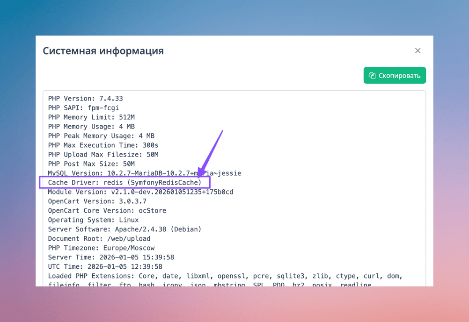
Task: Place cursor on PHP Memory Limit line
Action: click(x=91, y=117)
